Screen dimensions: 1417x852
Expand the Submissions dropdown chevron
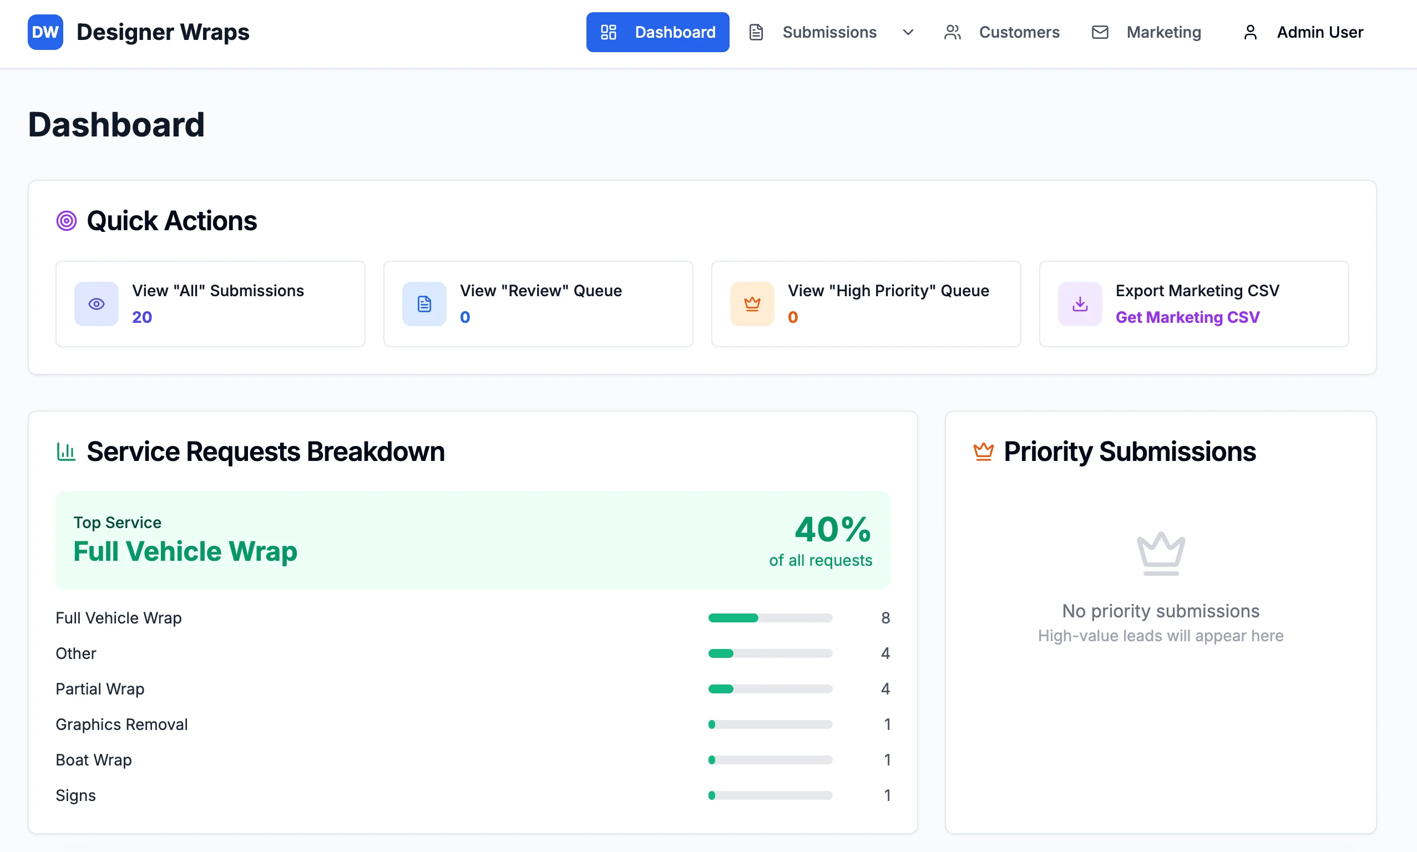pos(908,32)
